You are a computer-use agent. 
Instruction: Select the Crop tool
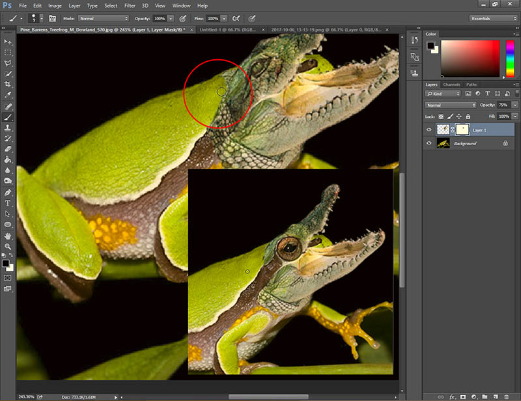[x=8, y=85]
